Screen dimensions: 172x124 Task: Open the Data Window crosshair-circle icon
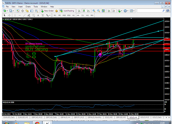coord(23,11)
